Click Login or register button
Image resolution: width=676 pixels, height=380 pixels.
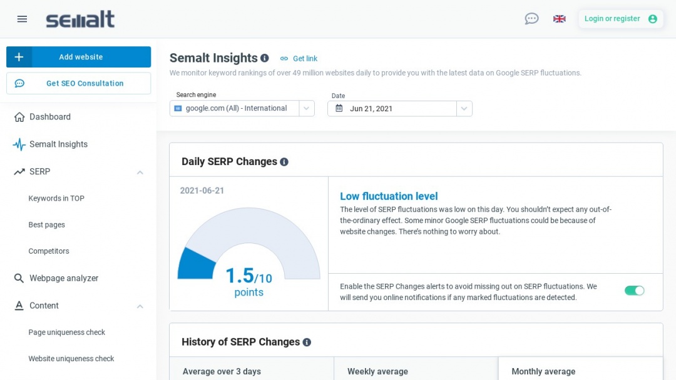[620, 19]
